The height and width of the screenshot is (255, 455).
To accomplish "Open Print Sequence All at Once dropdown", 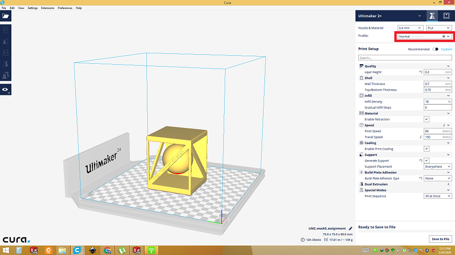I will tap(437, 196).
